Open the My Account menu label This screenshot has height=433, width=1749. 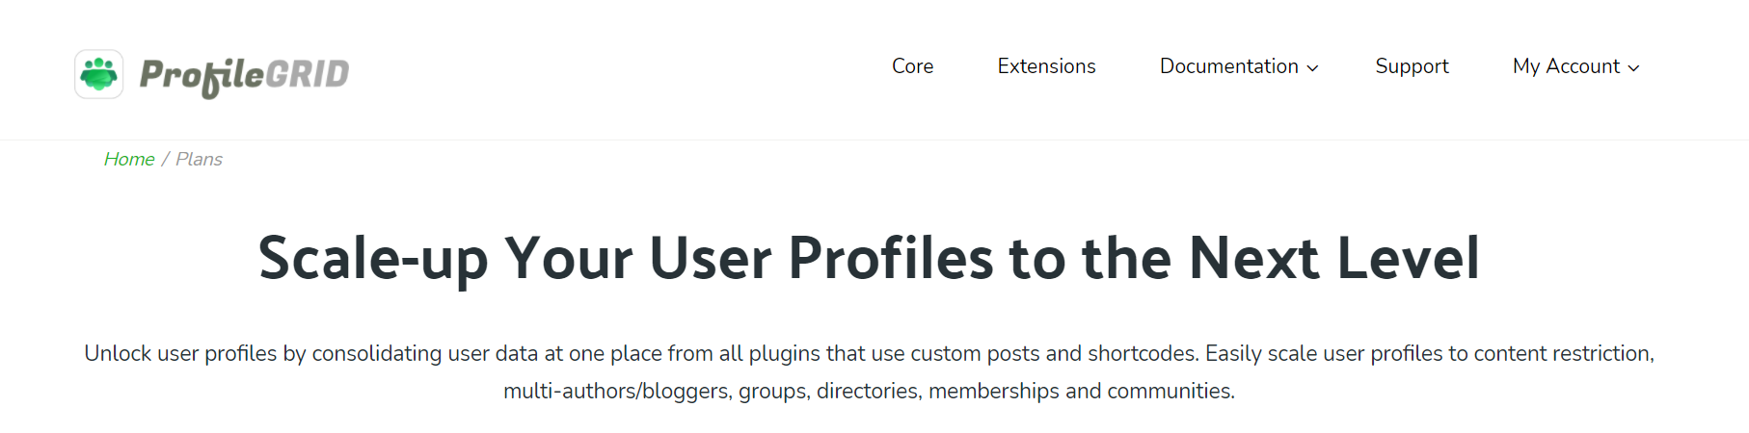(x=1566, y=66)
